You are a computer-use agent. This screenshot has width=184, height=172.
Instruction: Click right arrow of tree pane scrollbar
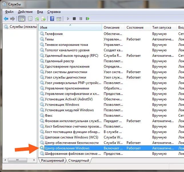(34, 160)
